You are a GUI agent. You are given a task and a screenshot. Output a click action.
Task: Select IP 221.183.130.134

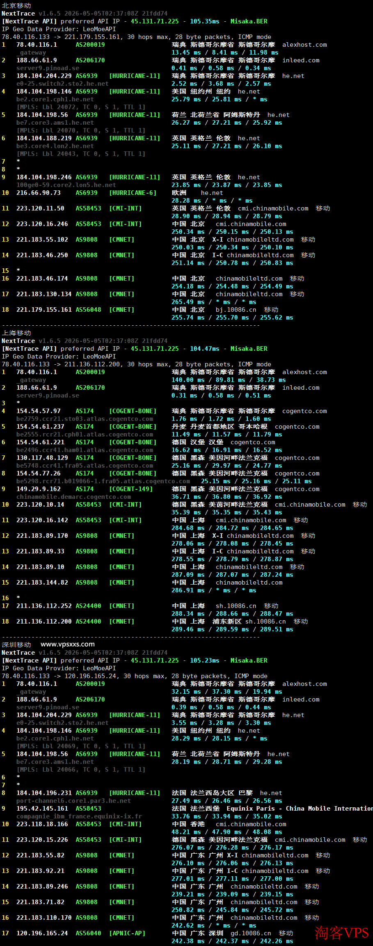pyautogui.click(x=44, y=294)
